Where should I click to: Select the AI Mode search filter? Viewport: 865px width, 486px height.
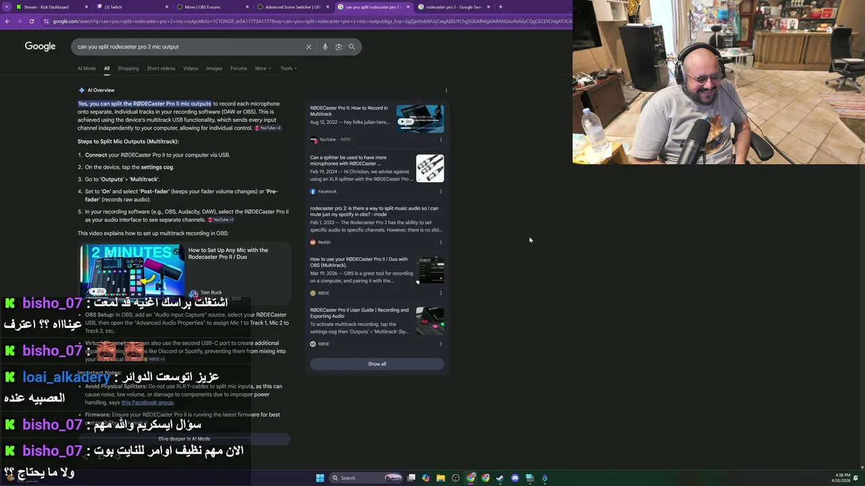click(x=86, y=68)
